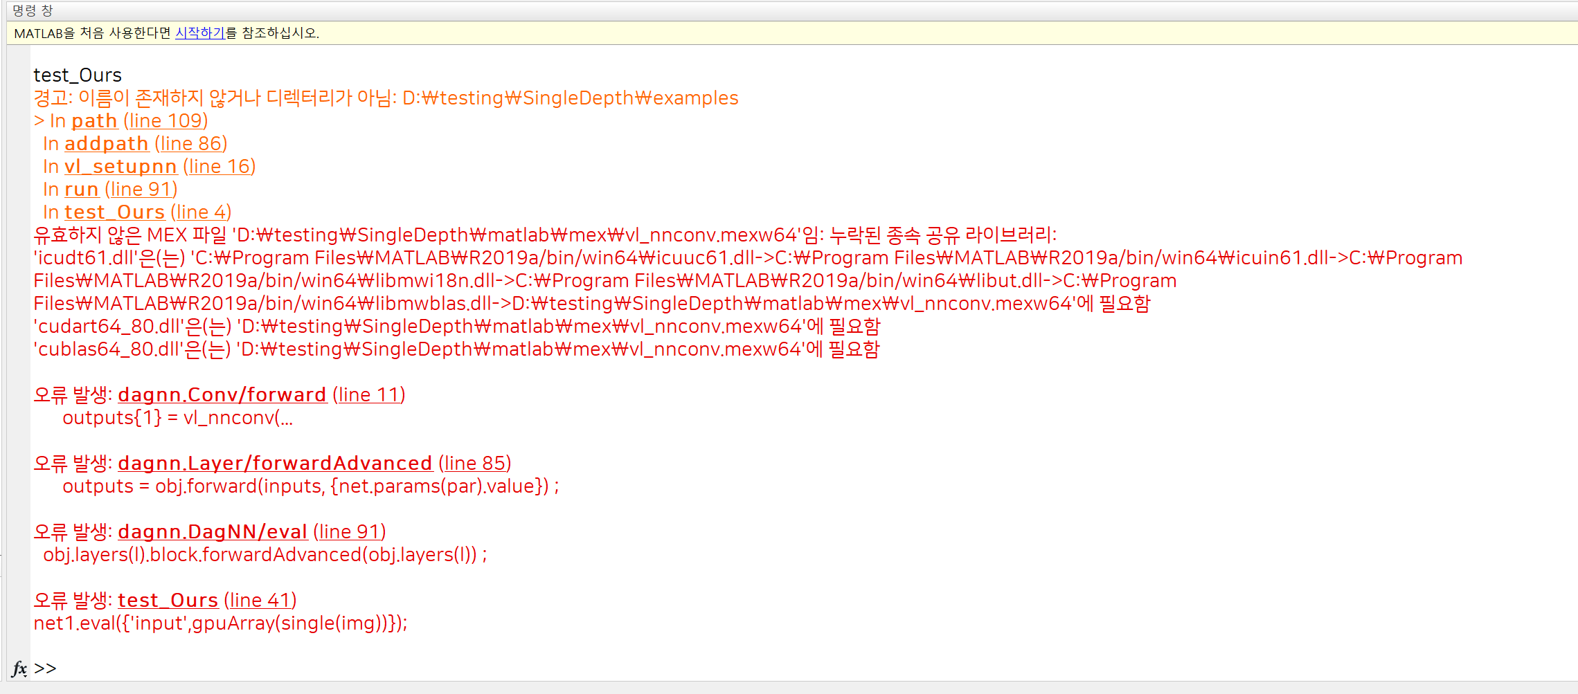Click the test_Ours command text
This screenshot has height=694, width=1578.
pos(78,75)
